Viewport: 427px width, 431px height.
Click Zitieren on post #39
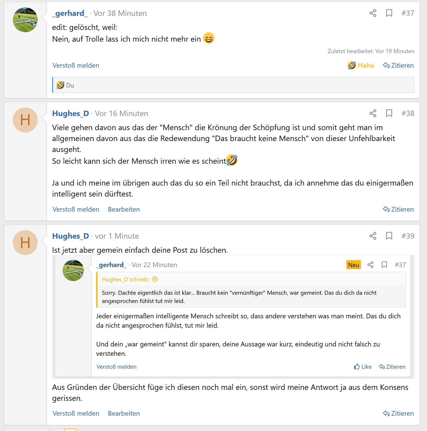[398, 413]
